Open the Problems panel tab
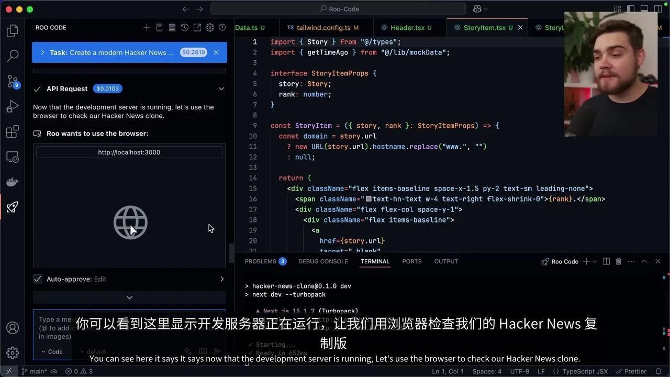This screenshot has width=670, height=377. pyautogui.click(x=265, y=261)
